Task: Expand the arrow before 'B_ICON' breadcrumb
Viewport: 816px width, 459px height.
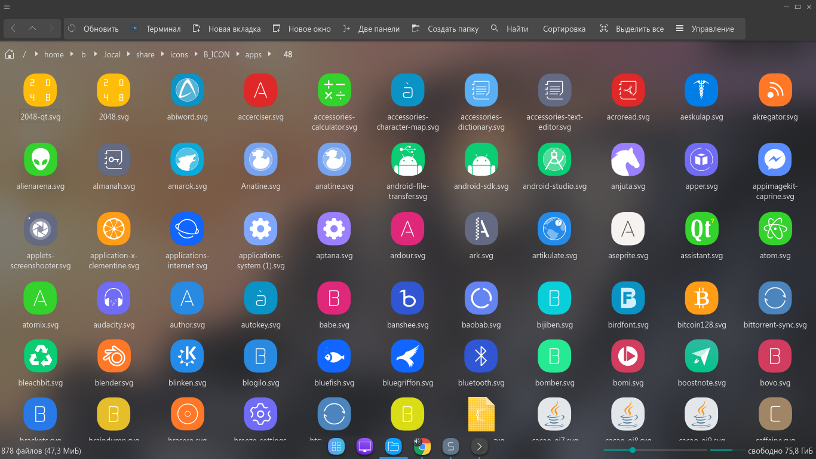Action: tap(196, 54)
